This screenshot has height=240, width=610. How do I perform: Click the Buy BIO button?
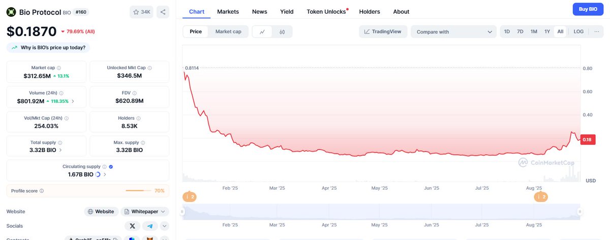(588, 9)
